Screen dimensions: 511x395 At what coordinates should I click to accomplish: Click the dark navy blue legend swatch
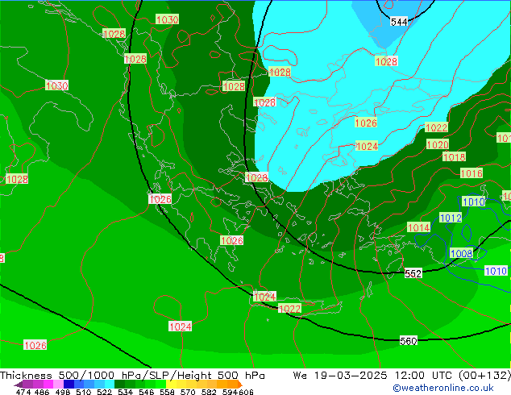69,384
